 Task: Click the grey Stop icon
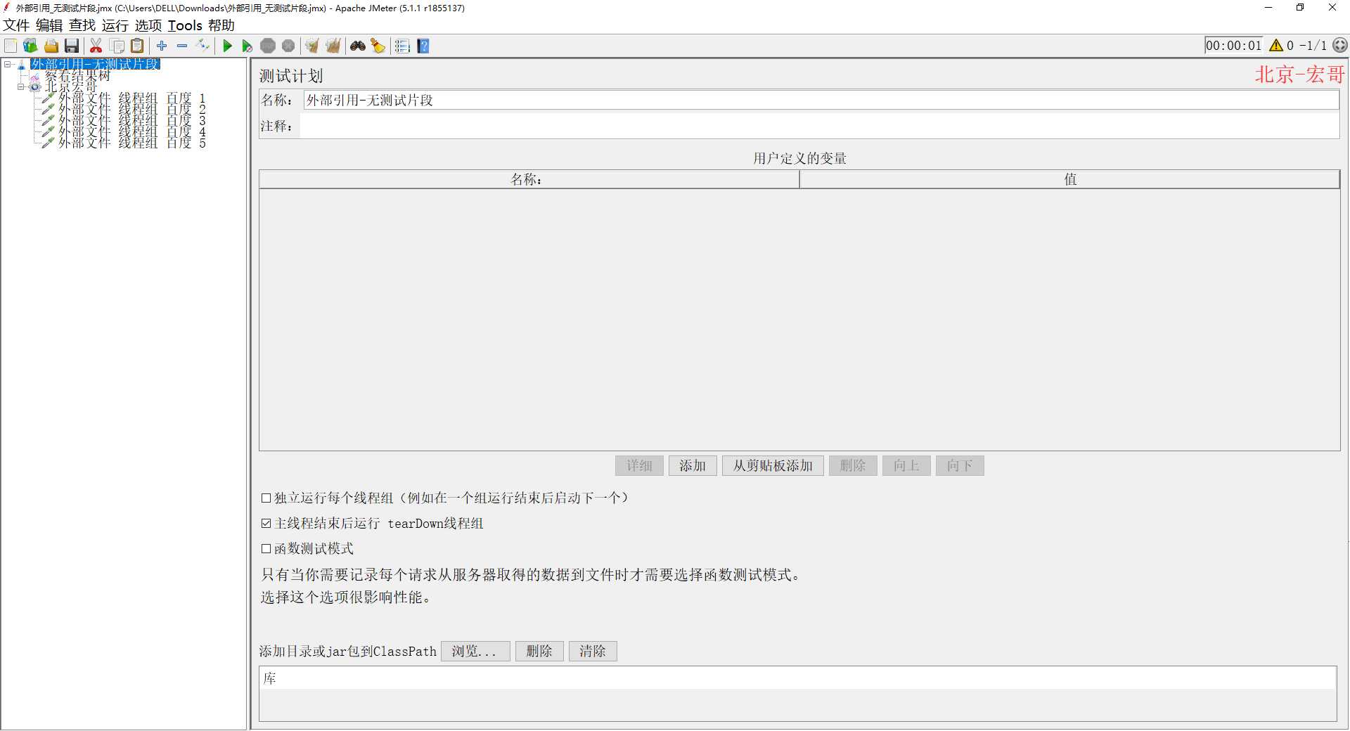tap(268, 46)
